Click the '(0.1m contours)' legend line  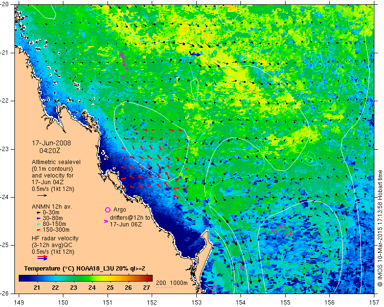pyautogui.click(x=52, y=169)
